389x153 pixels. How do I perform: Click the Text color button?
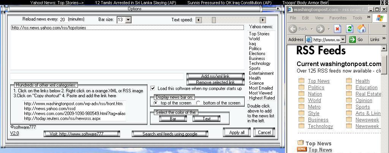tap(206, 119)
